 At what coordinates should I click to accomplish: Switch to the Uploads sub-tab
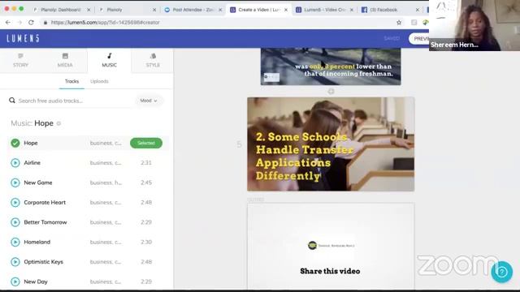point(99,81)
